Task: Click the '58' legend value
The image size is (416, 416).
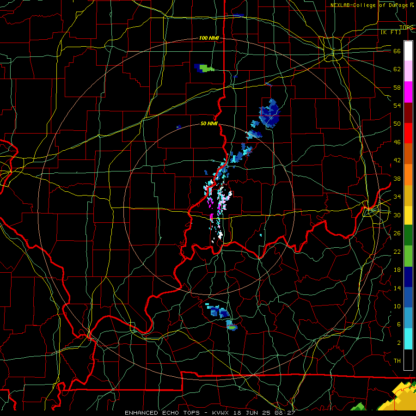Action: pyautogui.click(x=397, y=87)
